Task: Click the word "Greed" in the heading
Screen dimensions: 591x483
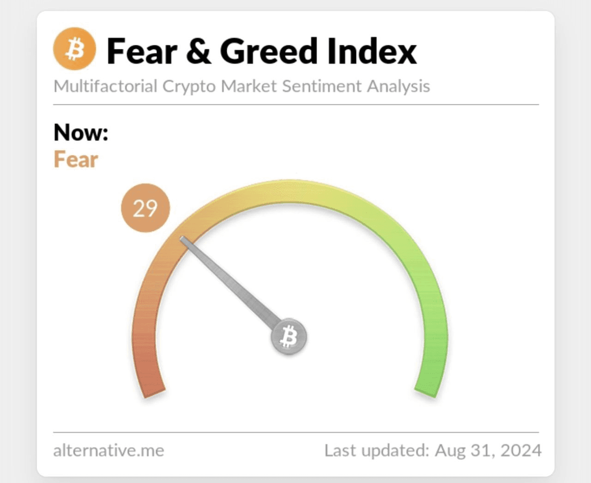Action: click(269, 51)
